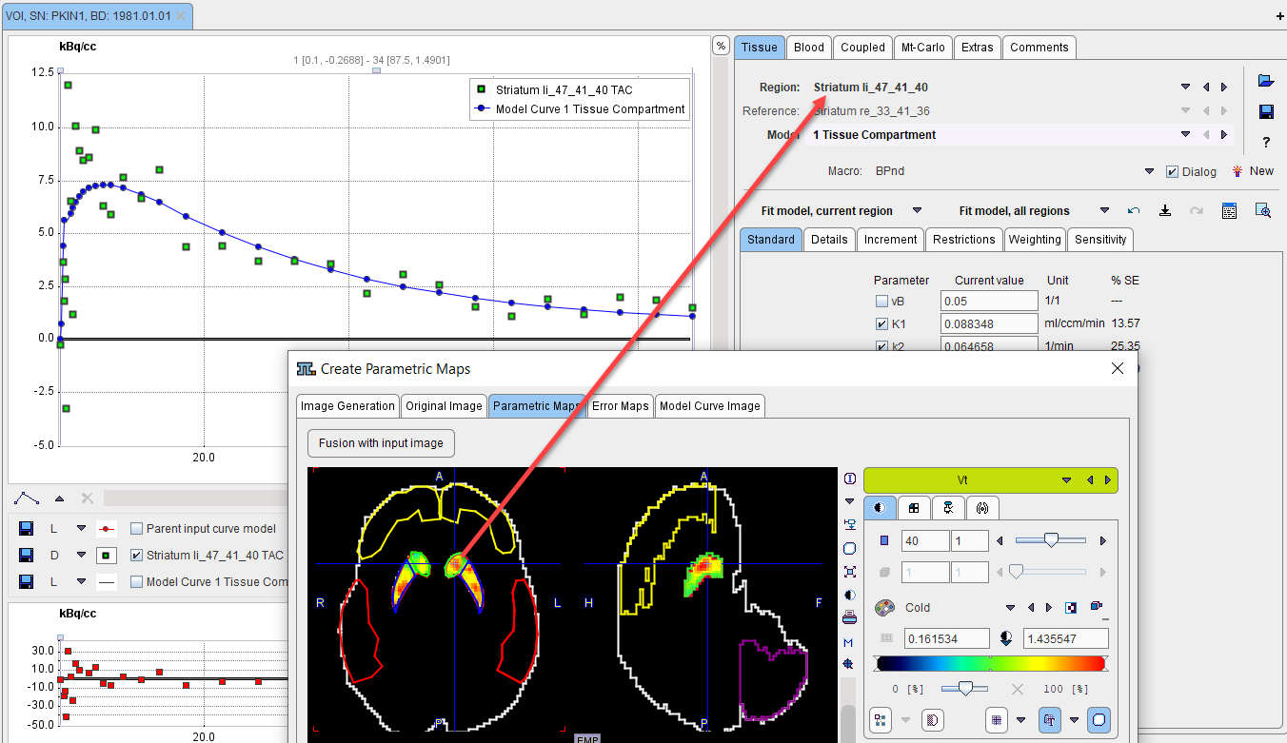Toggle the contour display button at bottom right

[x=1099, y=720]
